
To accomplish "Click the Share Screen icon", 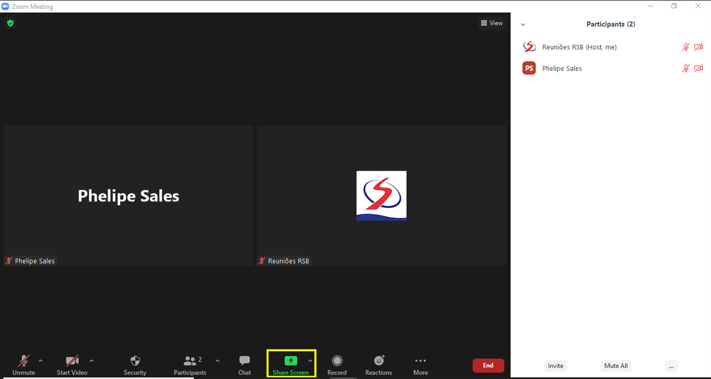I will [x=290, y=361].
